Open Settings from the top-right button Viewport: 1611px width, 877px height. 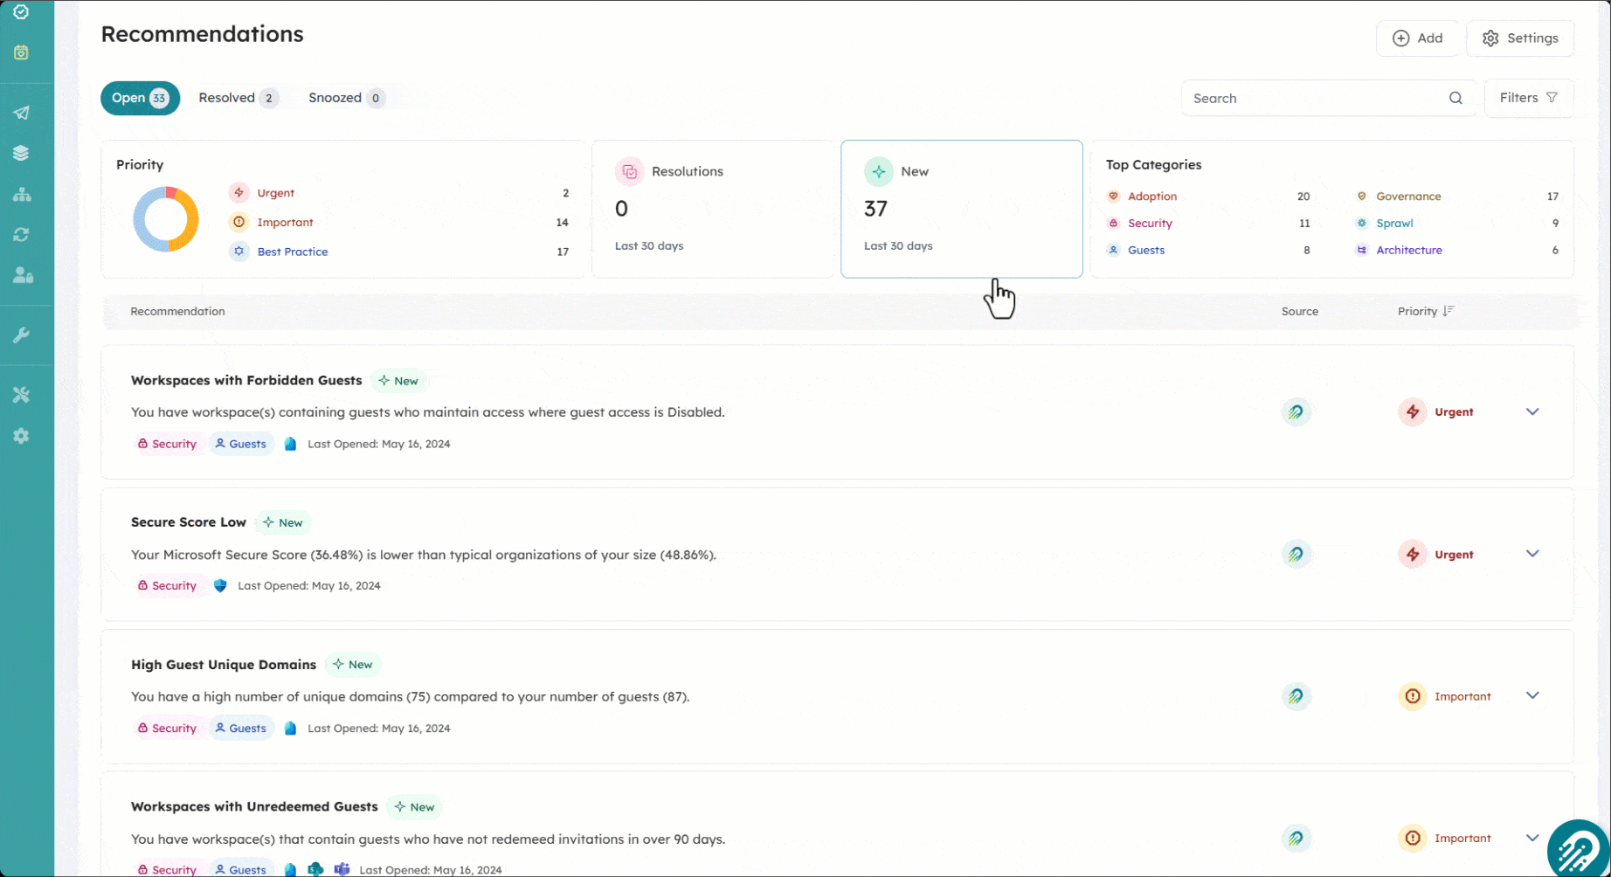pos(1520,38)
